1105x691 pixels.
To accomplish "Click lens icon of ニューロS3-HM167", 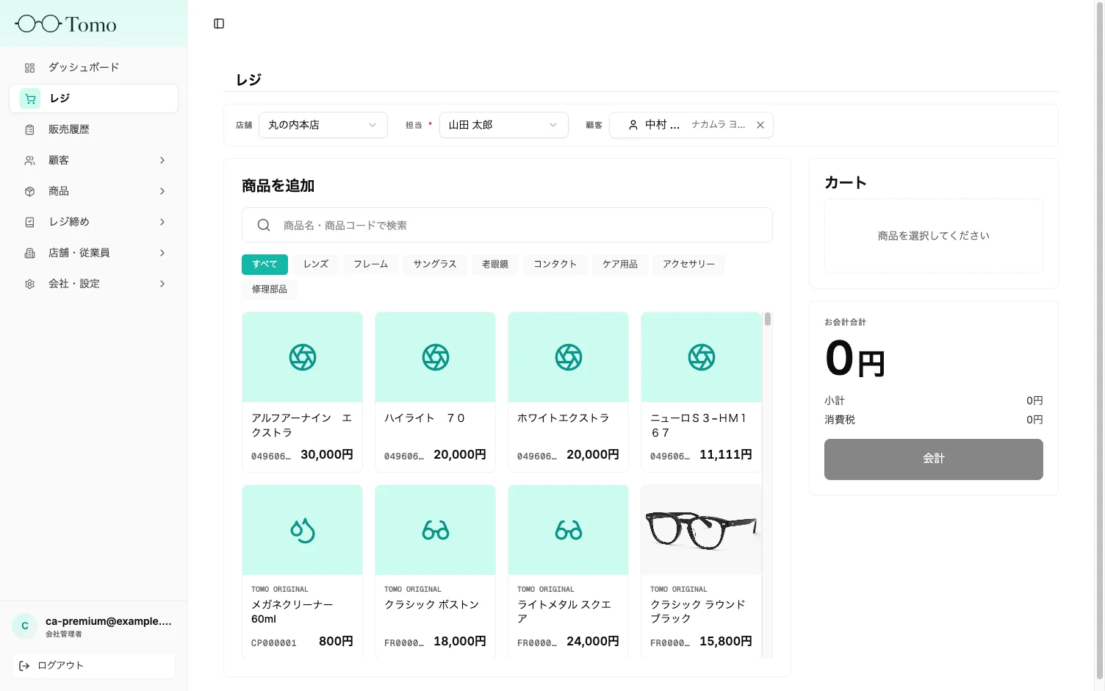I will (x=702, y=357).
